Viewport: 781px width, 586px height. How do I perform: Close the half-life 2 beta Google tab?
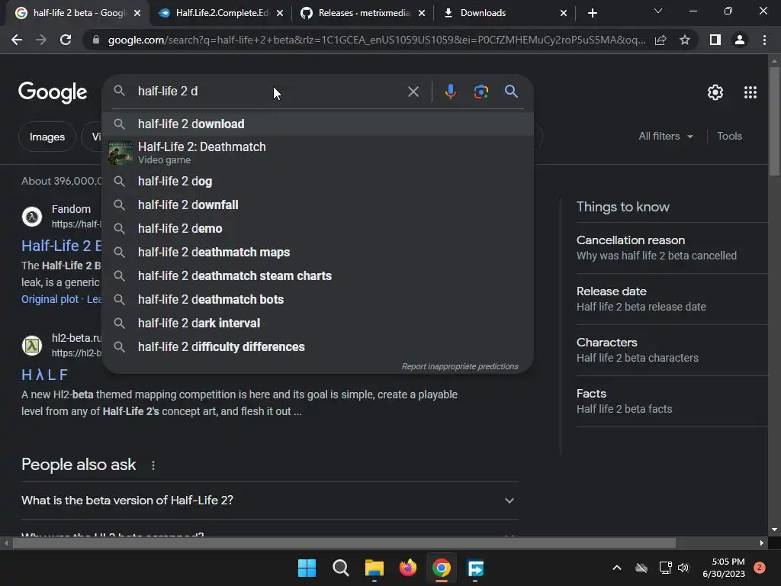[x=137, y=13]
